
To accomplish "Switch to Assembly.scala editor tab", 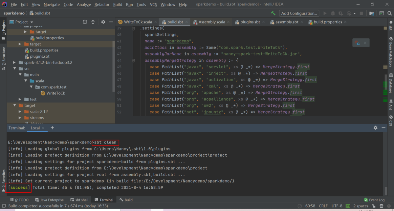I will tap(212, 22).
